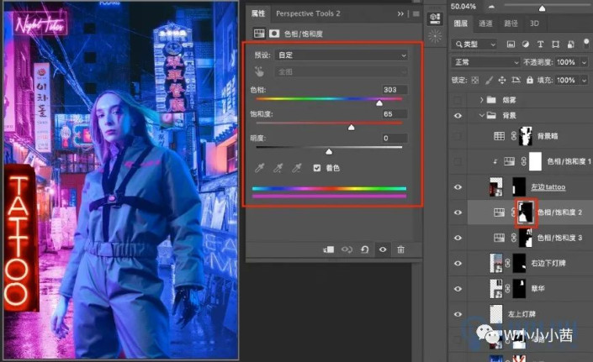The height and width of the screenshot is (362, 593).
Task: Hide the 右边下灯牌 layer
Action: click(458, 264)
